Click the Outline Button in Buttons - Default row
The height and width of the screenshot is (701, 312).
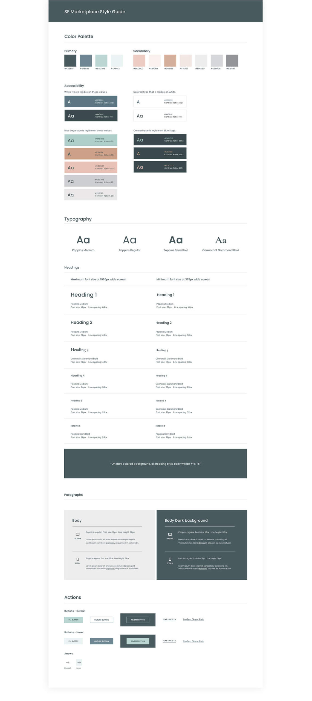click(x=102, y=619)
